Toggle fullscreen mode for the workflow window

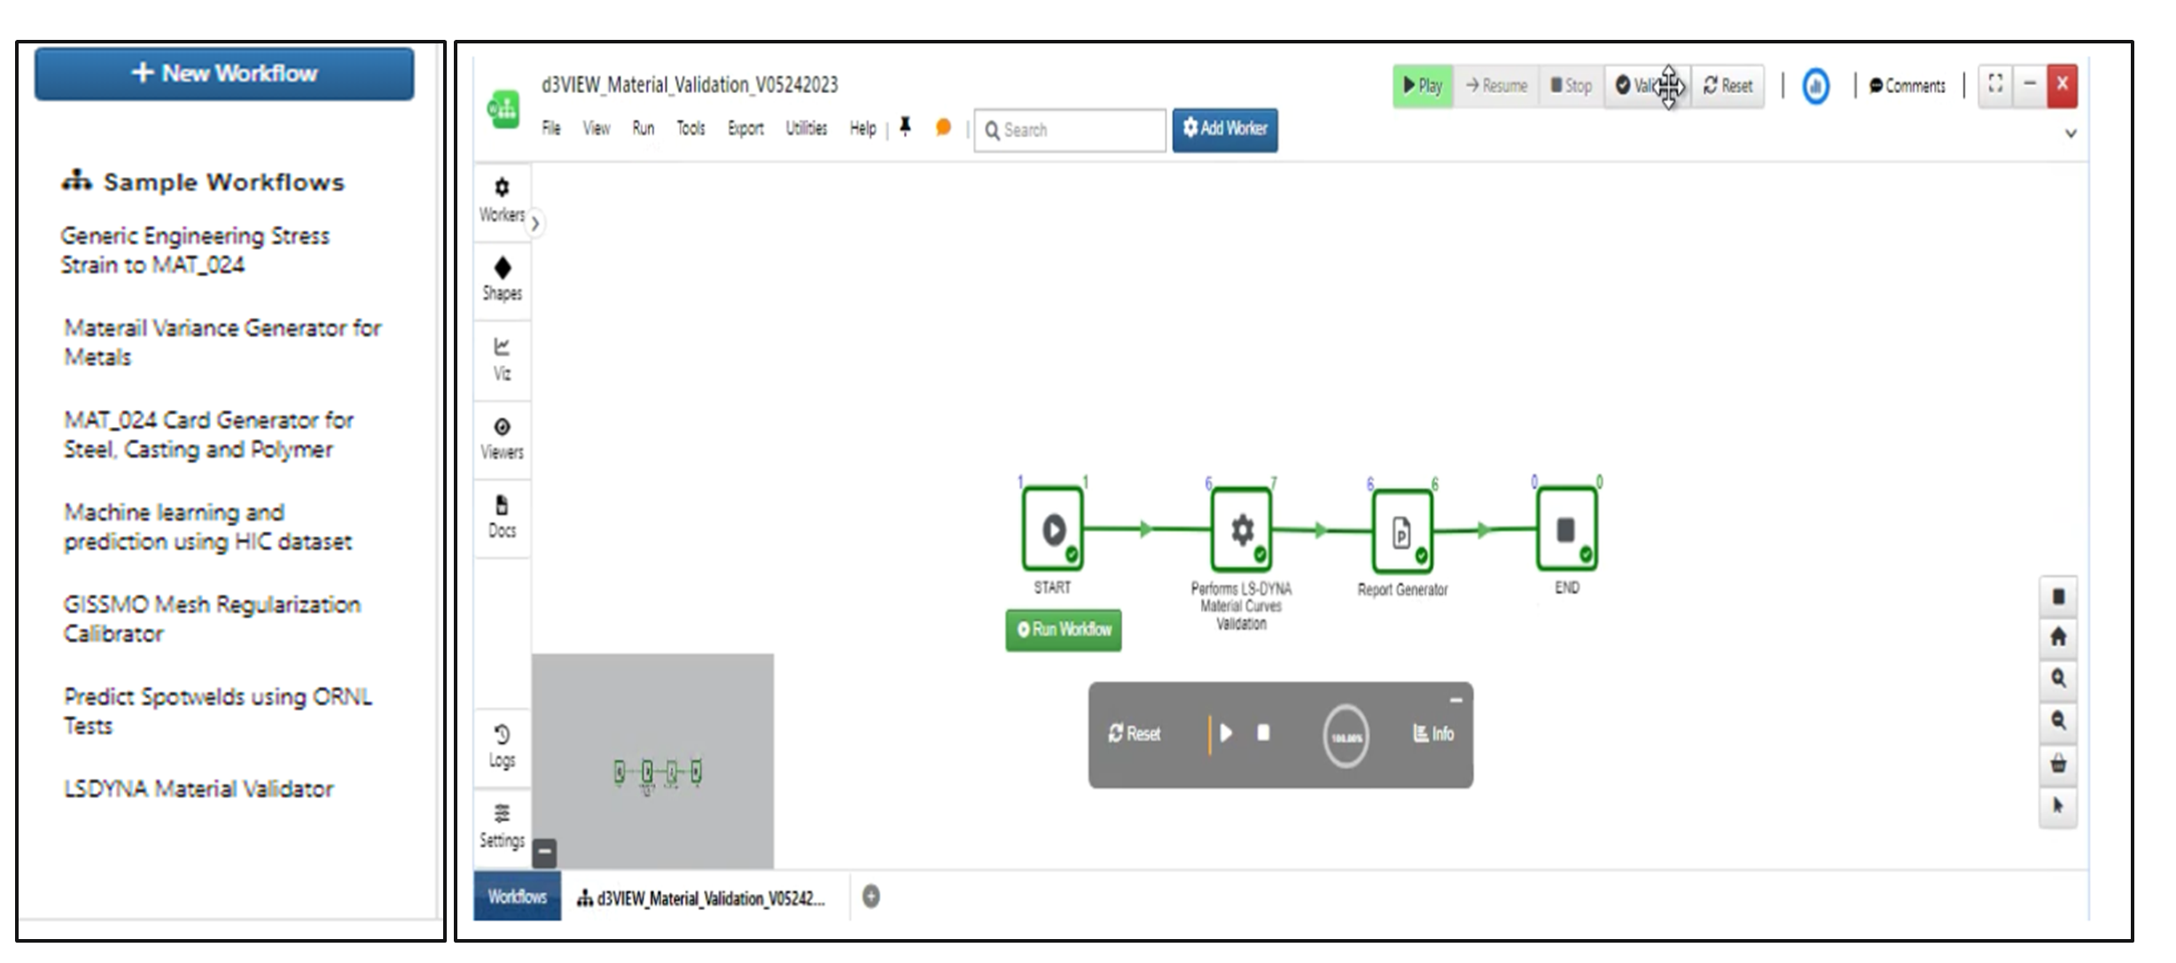point(1995,85)
